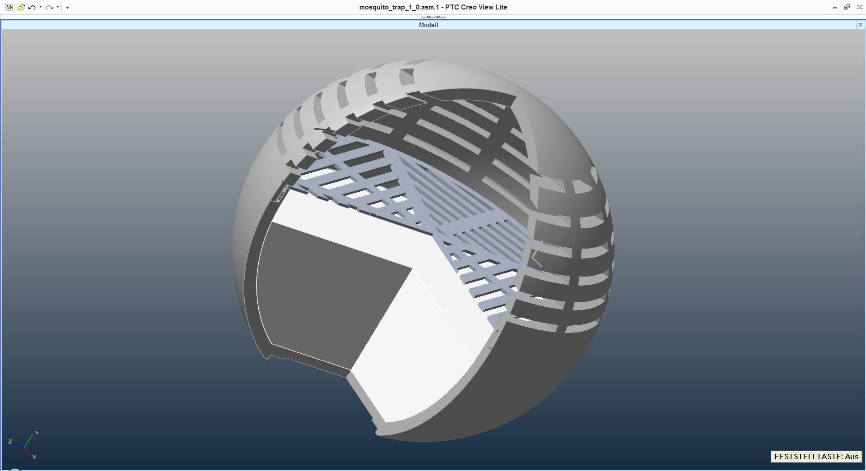Undo the last action
This screenshot has height=471, width=866.
point(32,7)
